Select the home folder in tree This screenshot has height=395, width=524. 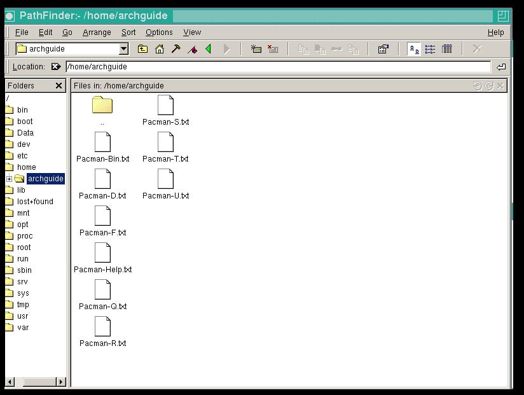[21, 167]
